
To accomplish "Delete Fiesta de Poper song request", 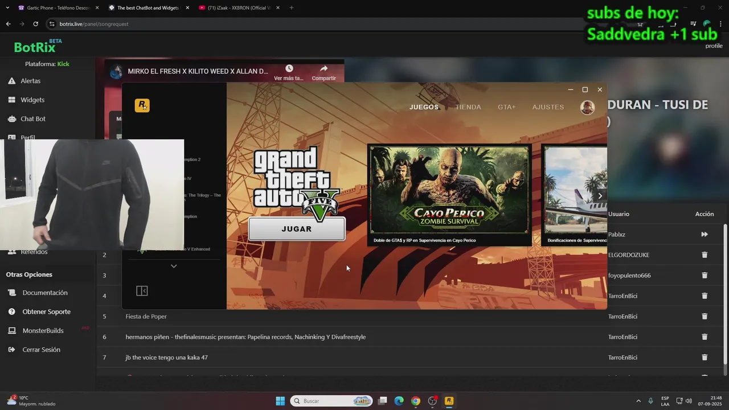I will (x=705, y=316).
